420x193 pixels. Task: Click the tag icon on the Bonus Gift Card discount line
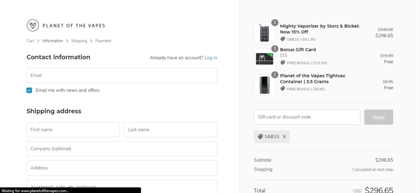(283, 63)
